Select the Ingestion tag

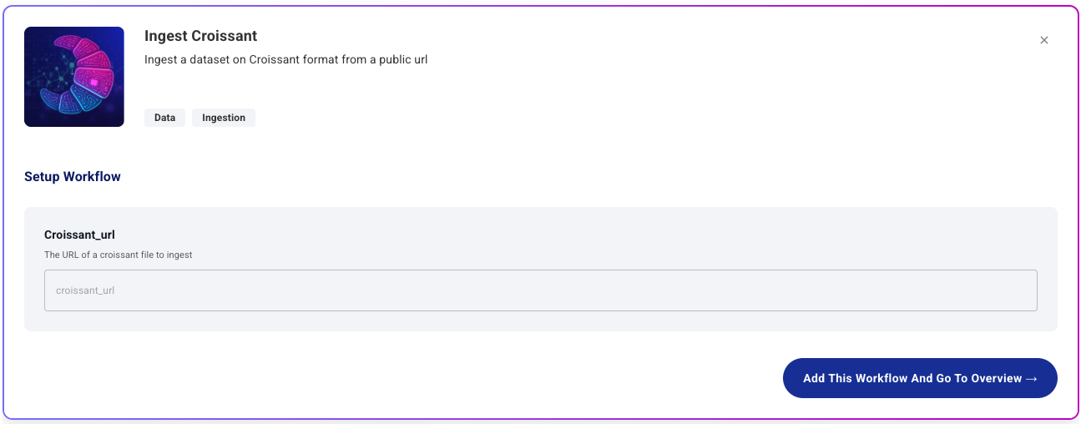[x=224, y=118]
